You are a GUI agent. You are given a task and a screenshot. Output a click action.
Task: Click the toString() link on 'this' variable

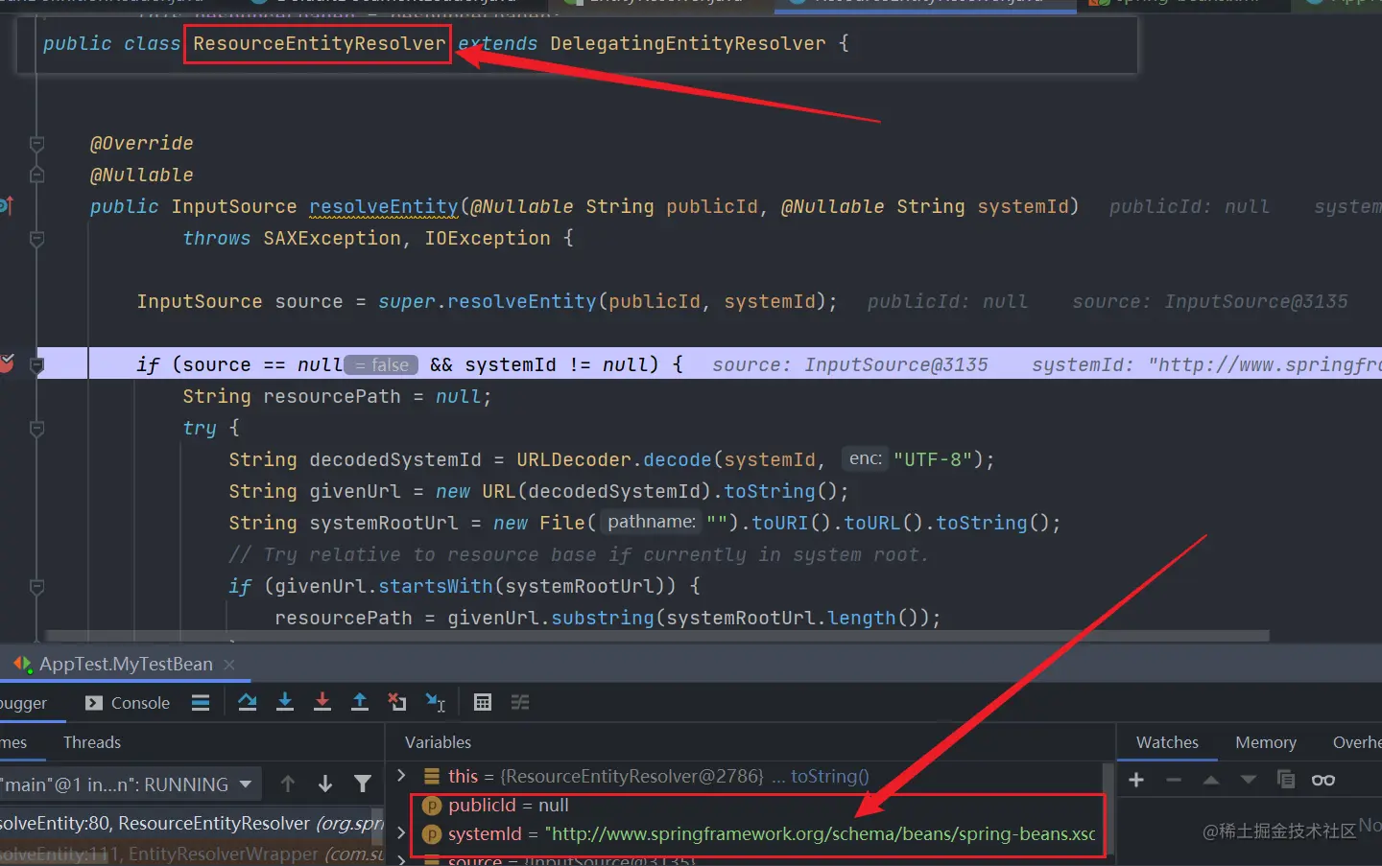tap(830, 776)
